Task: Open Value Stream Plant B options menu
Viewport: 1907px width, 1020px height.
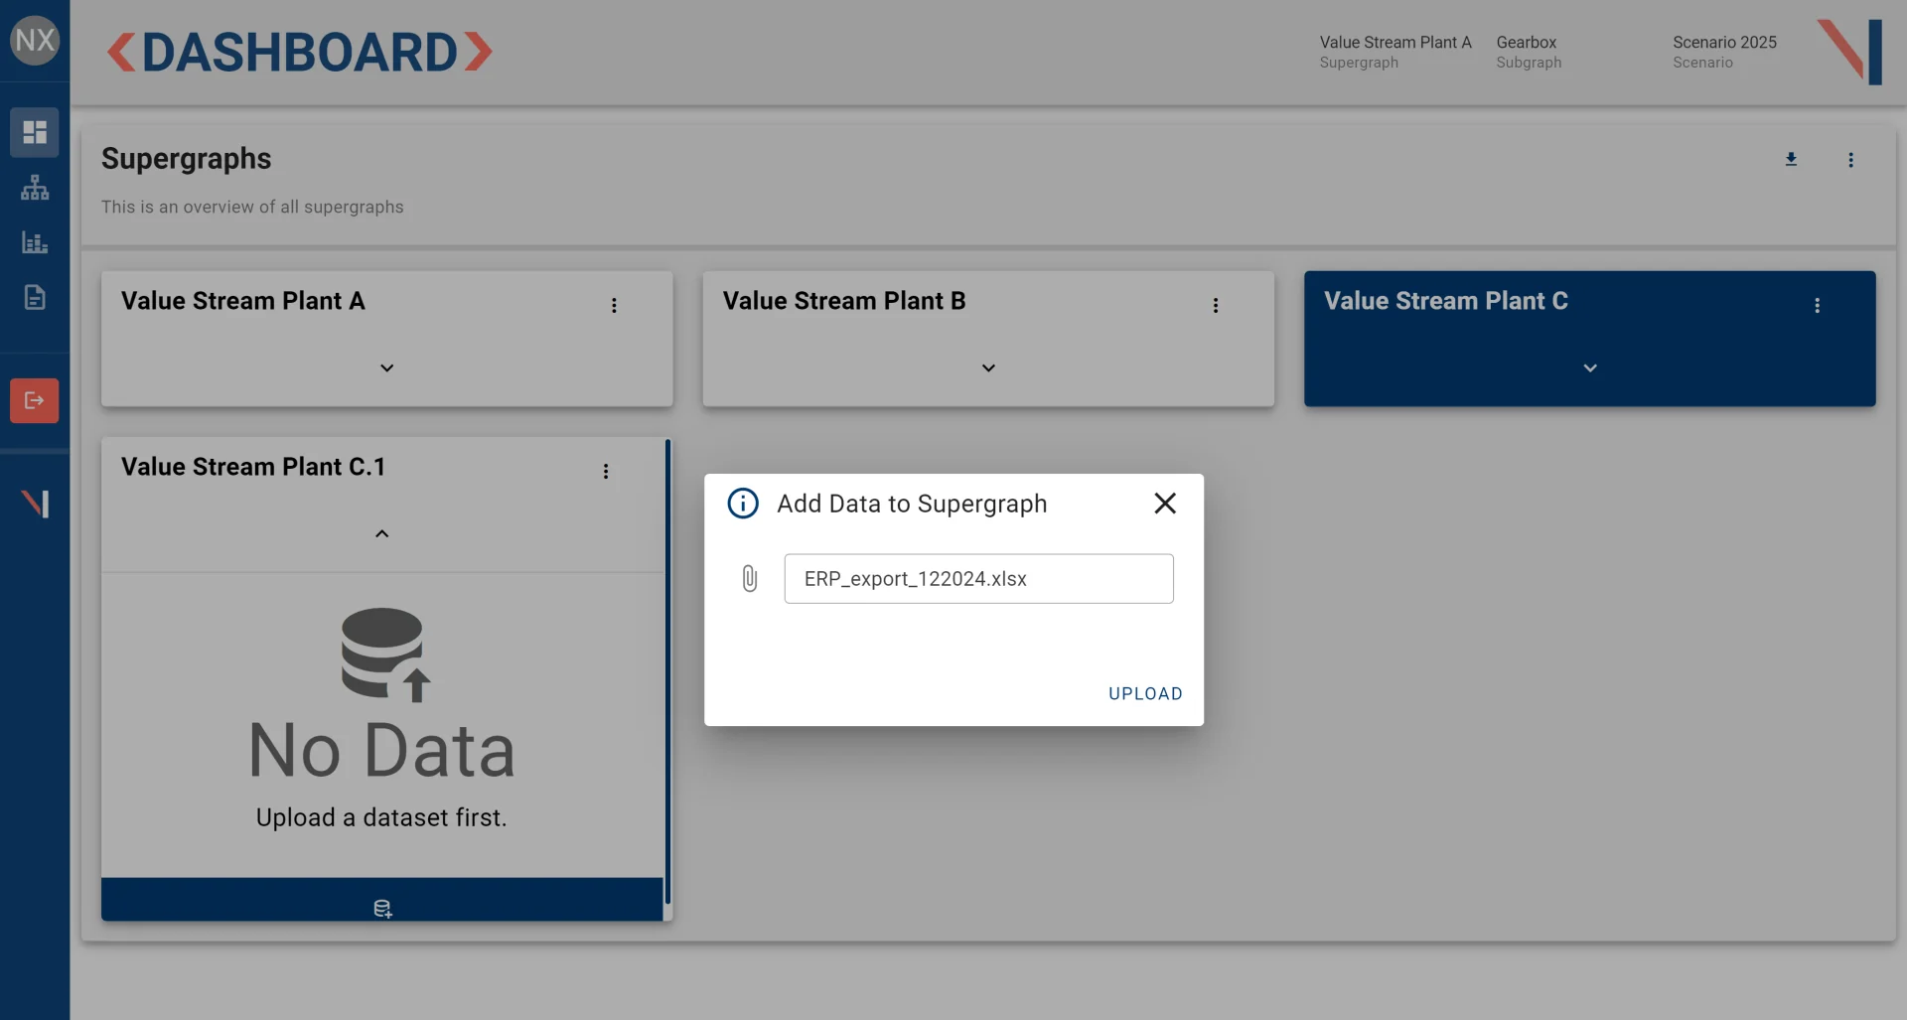Action: point(1215,305)
